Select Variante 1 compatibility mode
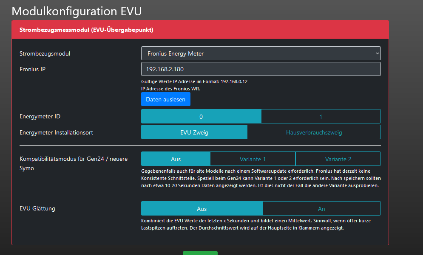 pos(253,159)
